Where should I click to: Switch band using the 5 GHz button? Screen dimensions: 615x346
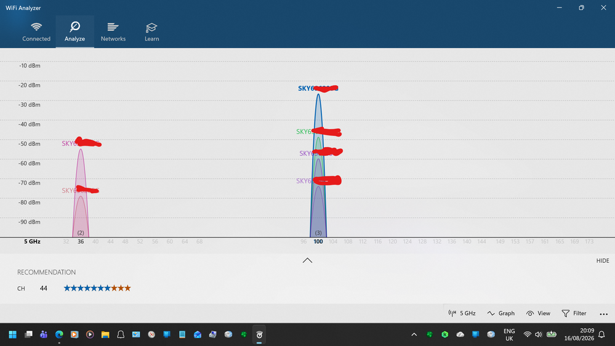(462, 313)
